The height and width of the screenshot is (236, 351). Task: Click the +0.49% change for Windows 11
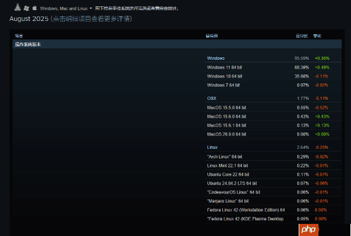click(x=322, y=67)
